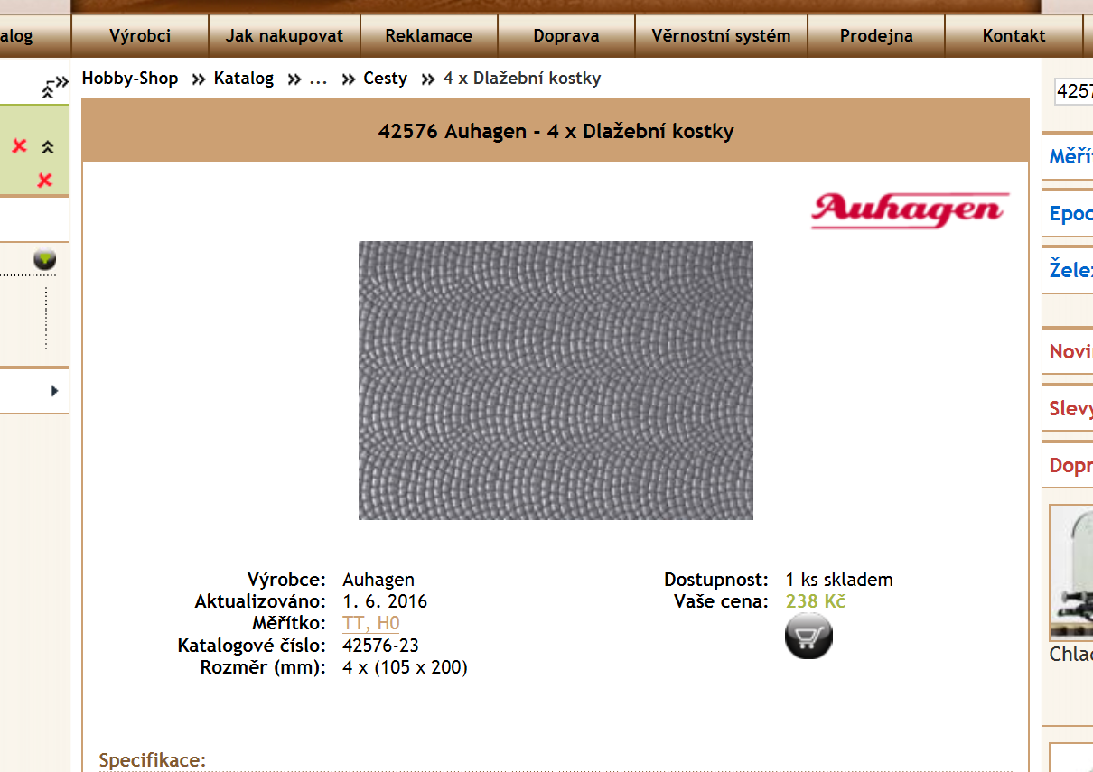Viewport: 1093px width, 772px height.
Task: Collapse the green filter panel using double chevron
Action: pyautogui.click(x=48, y=147)
